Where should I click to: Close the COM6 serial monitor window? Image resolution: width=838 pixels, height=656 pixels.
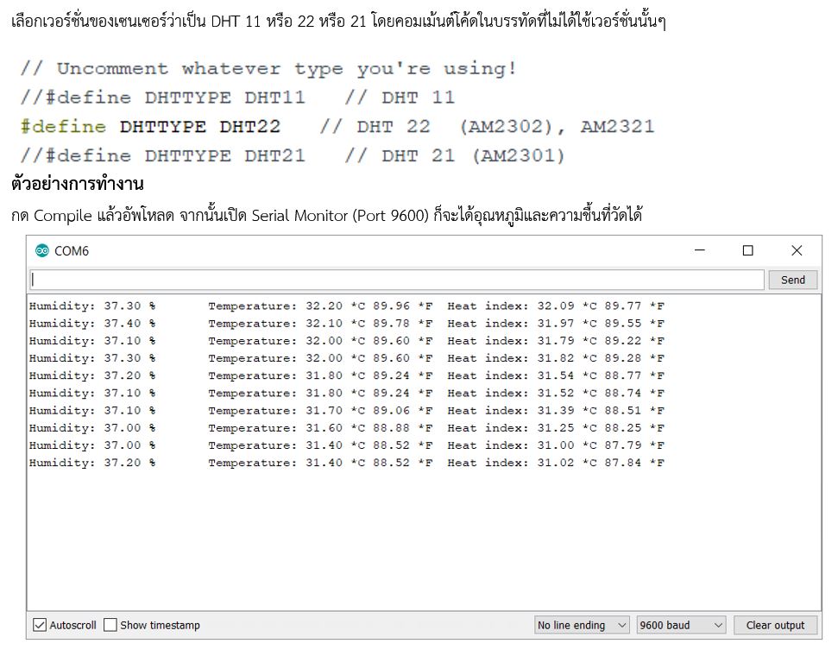[x=797, y=251]
